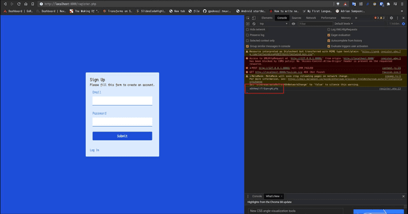Click the blue console settings gear
The height and width of the screenshot is (214, 408).
point(403,24)
